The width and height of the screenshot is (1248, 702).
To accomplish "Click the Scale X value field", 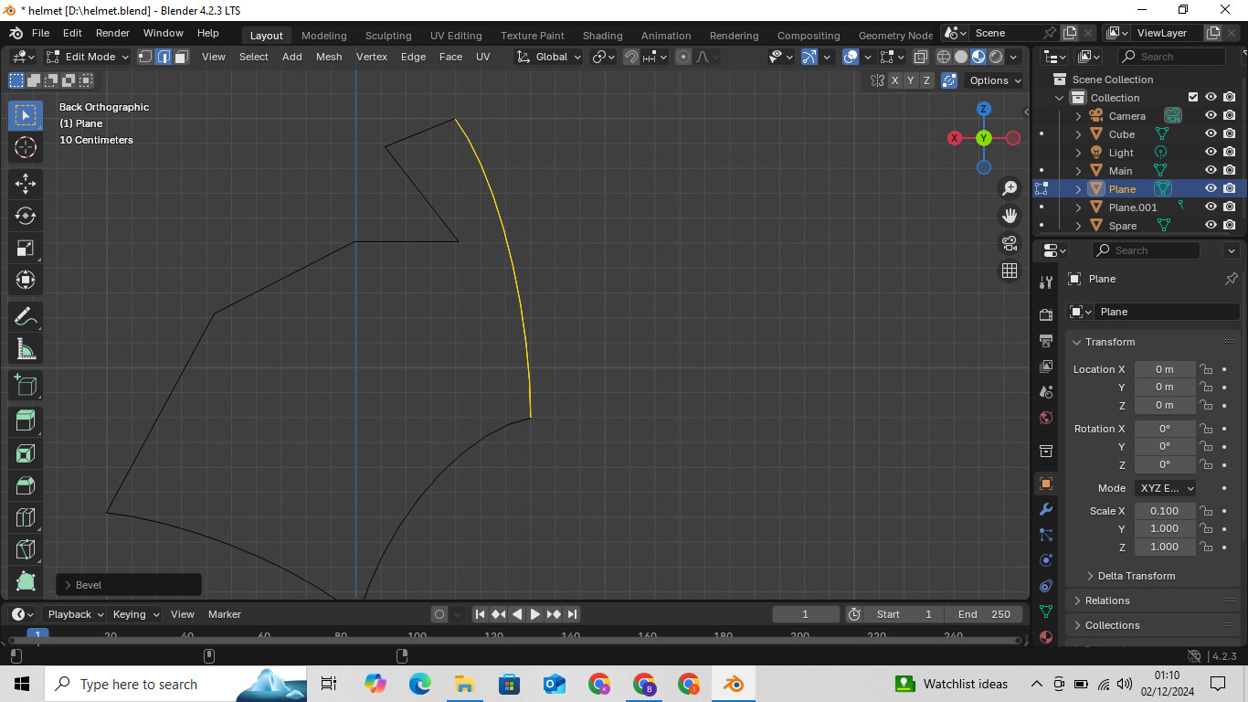I will 1164,511.
